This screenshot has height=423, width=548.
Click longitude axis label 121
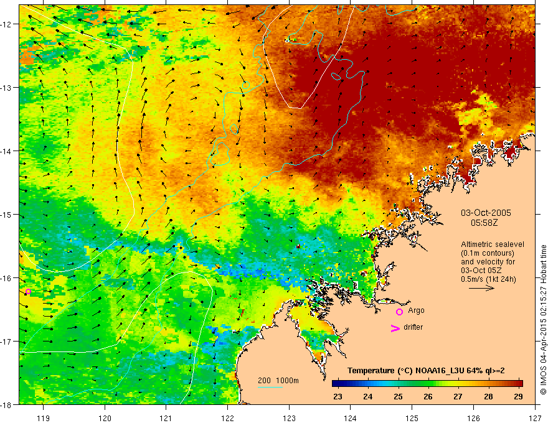(166, 418)
